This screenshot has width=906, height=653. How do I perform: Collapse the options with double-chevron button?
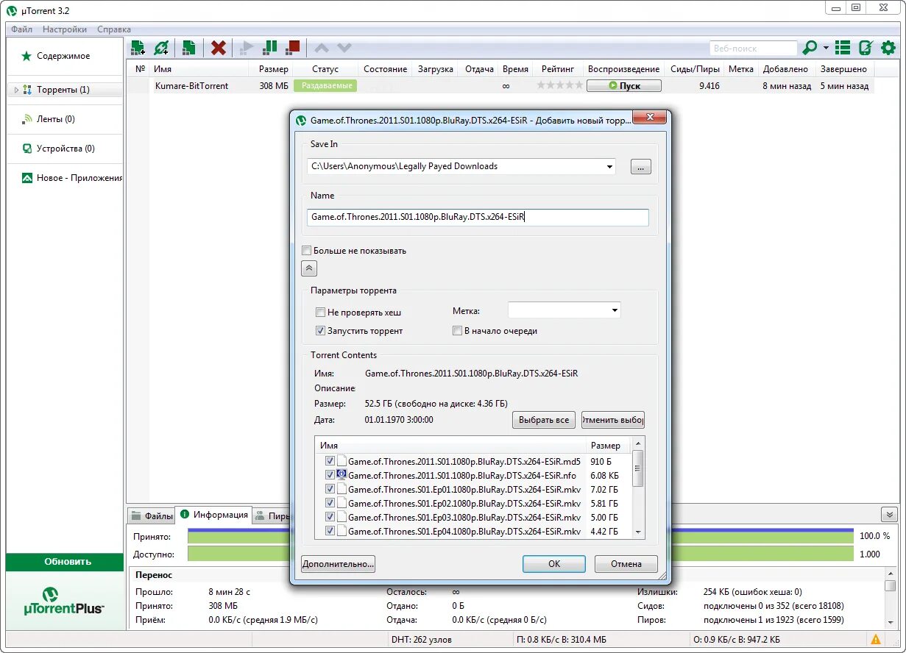(309, 268)
